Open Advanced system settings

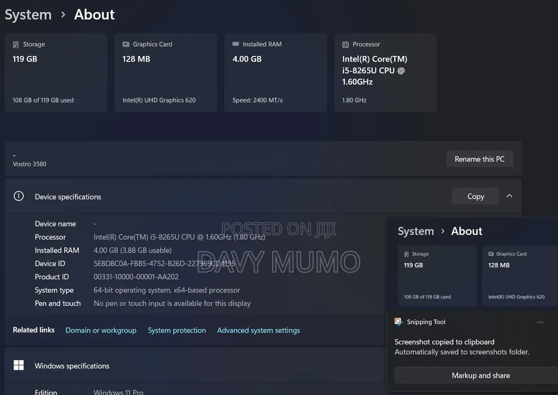coord(258,330)
